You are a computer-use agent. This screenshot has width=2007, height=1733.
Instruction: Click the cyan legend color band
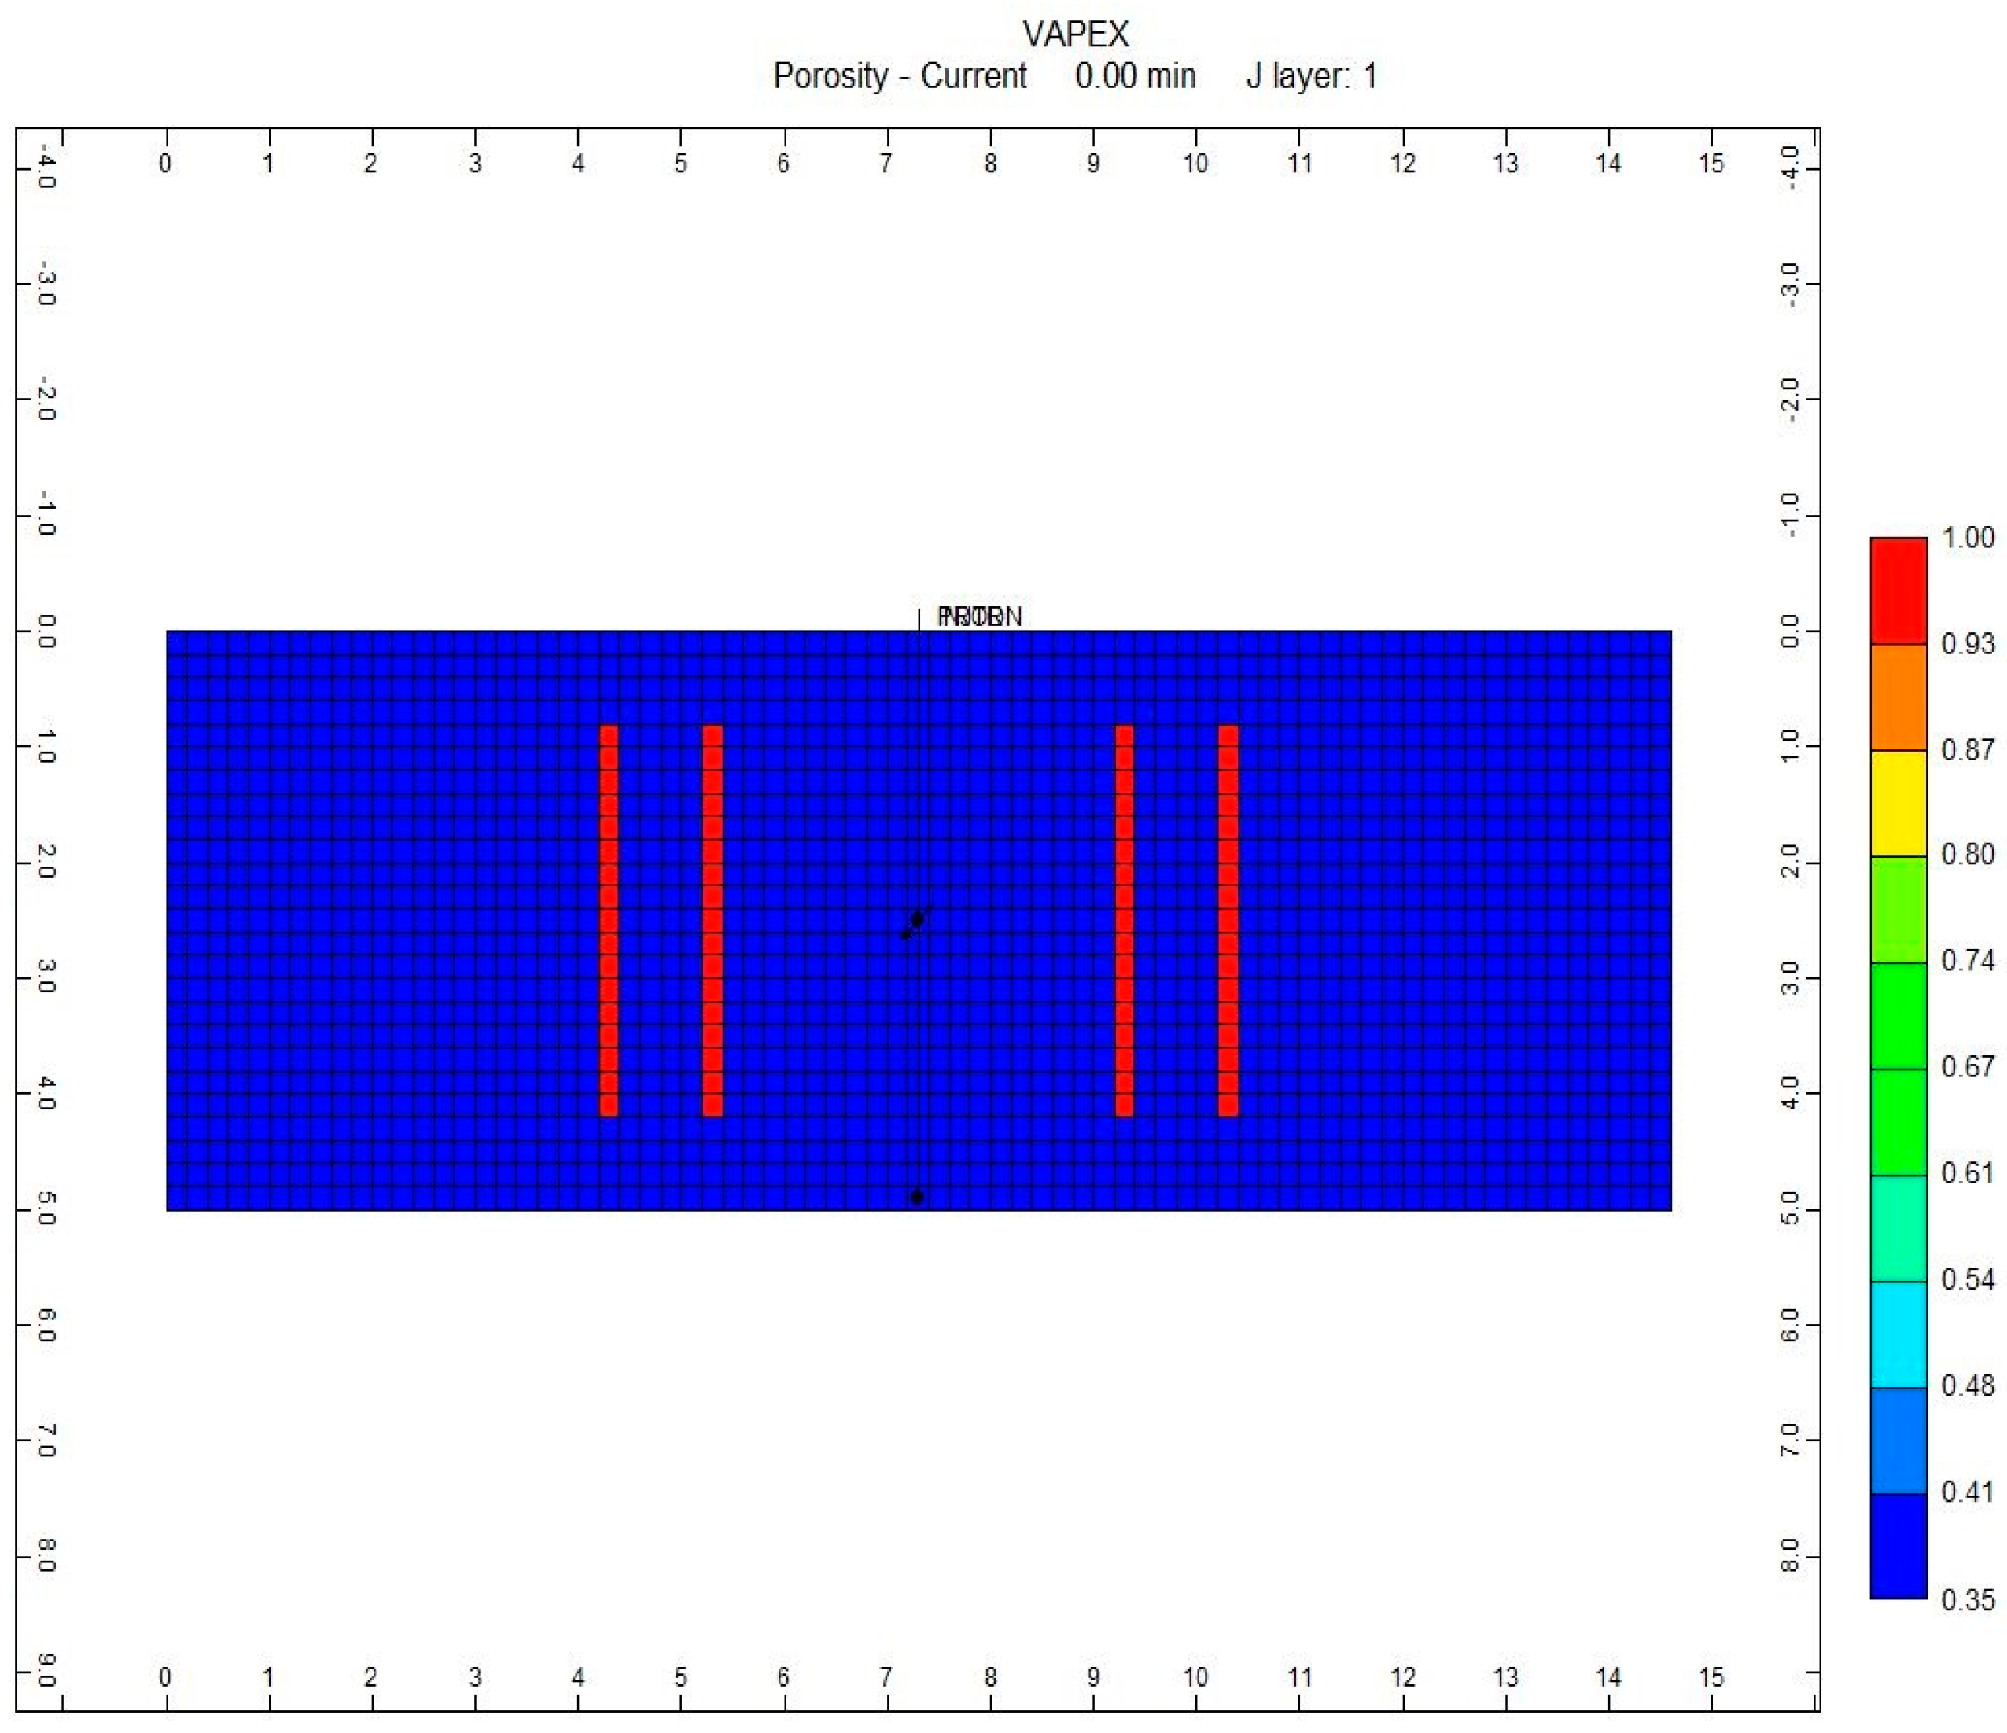1898,1334
